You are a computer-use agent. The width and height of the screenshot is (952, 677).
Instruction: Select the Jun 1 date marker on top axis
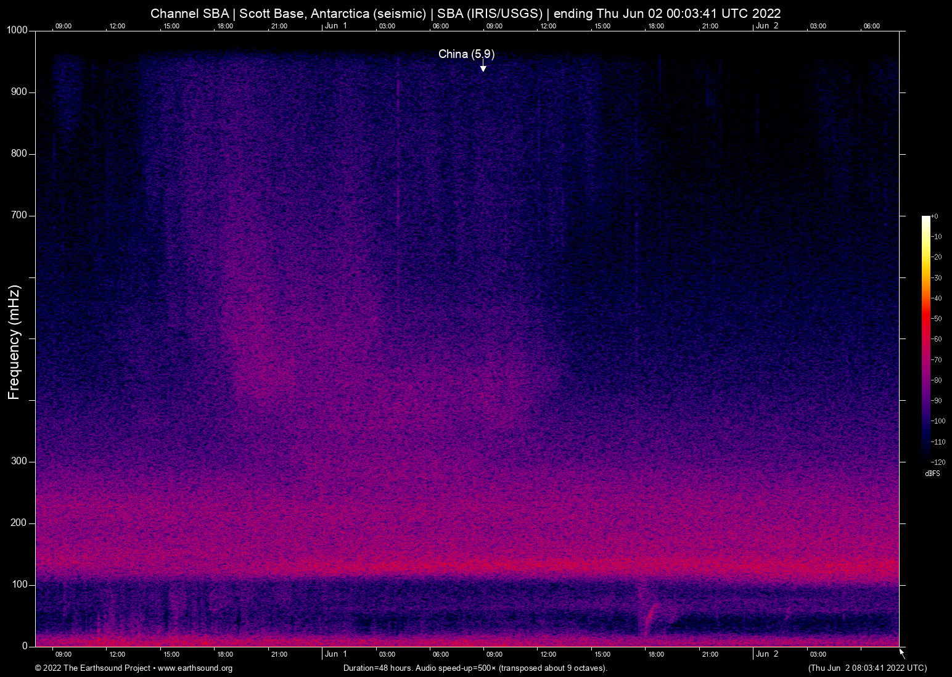click(x=337, y=26)
